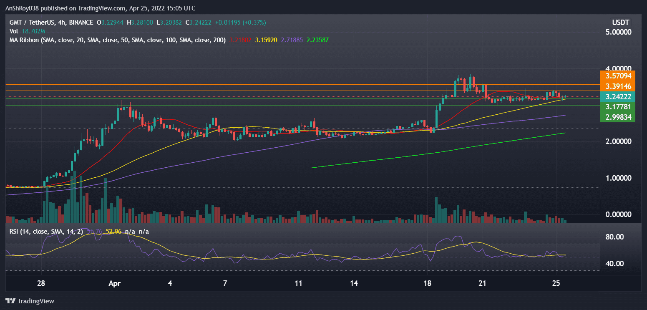Click the gray 3.39146 resistance price label

click(x=617, y=86)
